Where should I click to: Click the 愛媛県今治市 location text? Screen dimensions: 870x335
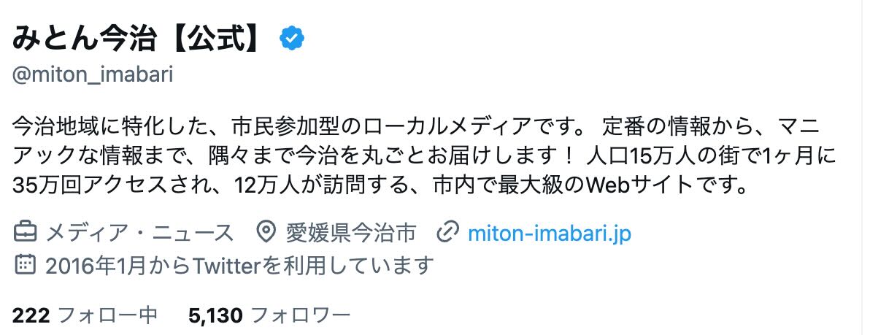tap(350, 233)
